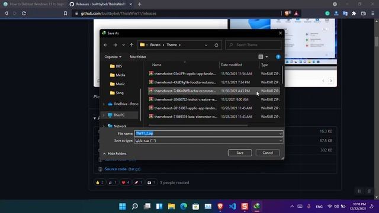This screenshot has width=379, height=213.
Task: Click eyes reaction on GitHub release
Action: click(151, 183)
